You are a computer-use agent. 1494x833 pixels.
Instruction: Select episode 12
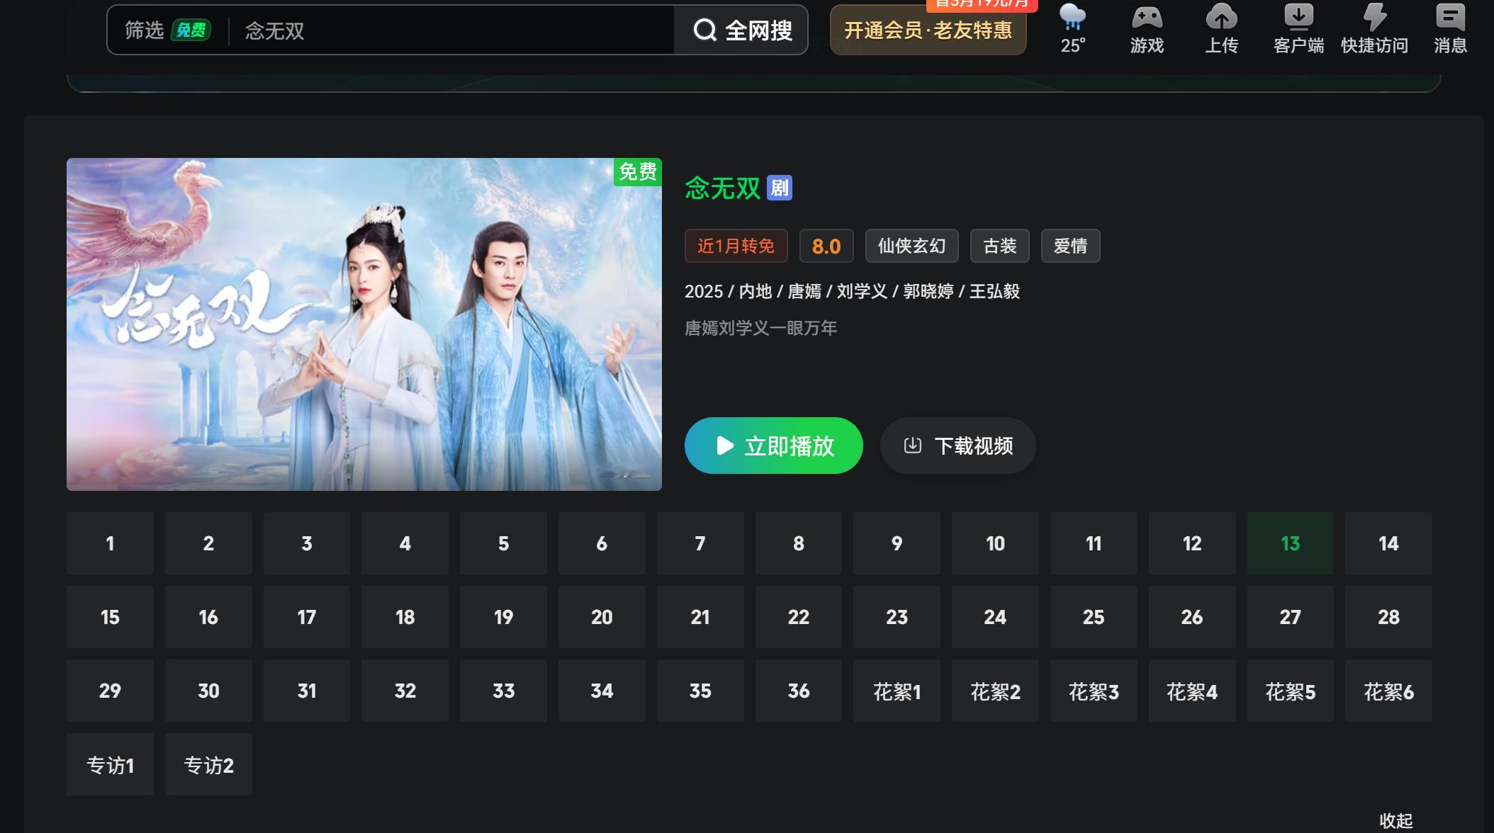coord(1192,543)
